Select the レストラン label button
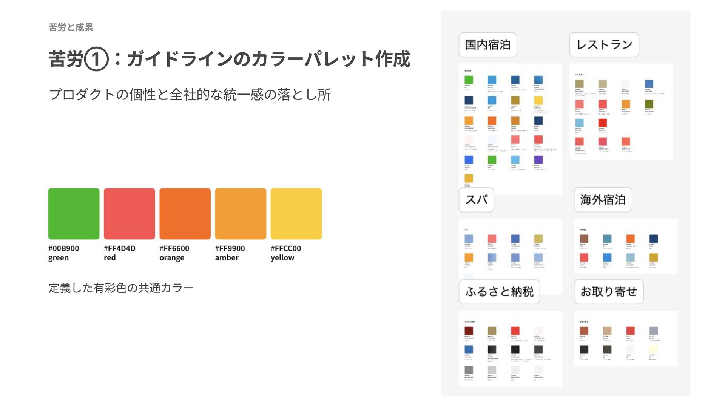This screenshot has height=407, width=725. point(604,45)
